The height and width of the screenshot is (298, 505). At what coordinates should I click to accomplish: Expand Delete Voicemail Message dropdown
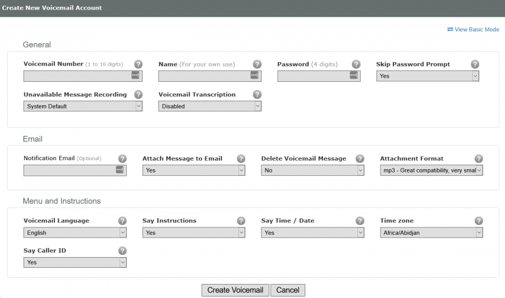[313, 170]
